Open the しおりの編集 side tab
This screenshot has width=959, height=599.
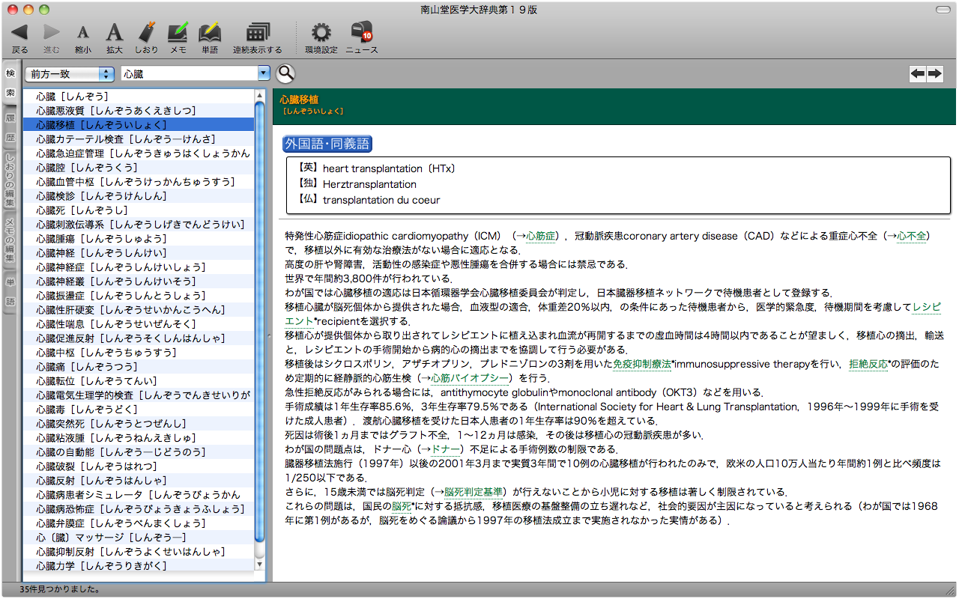10,180
